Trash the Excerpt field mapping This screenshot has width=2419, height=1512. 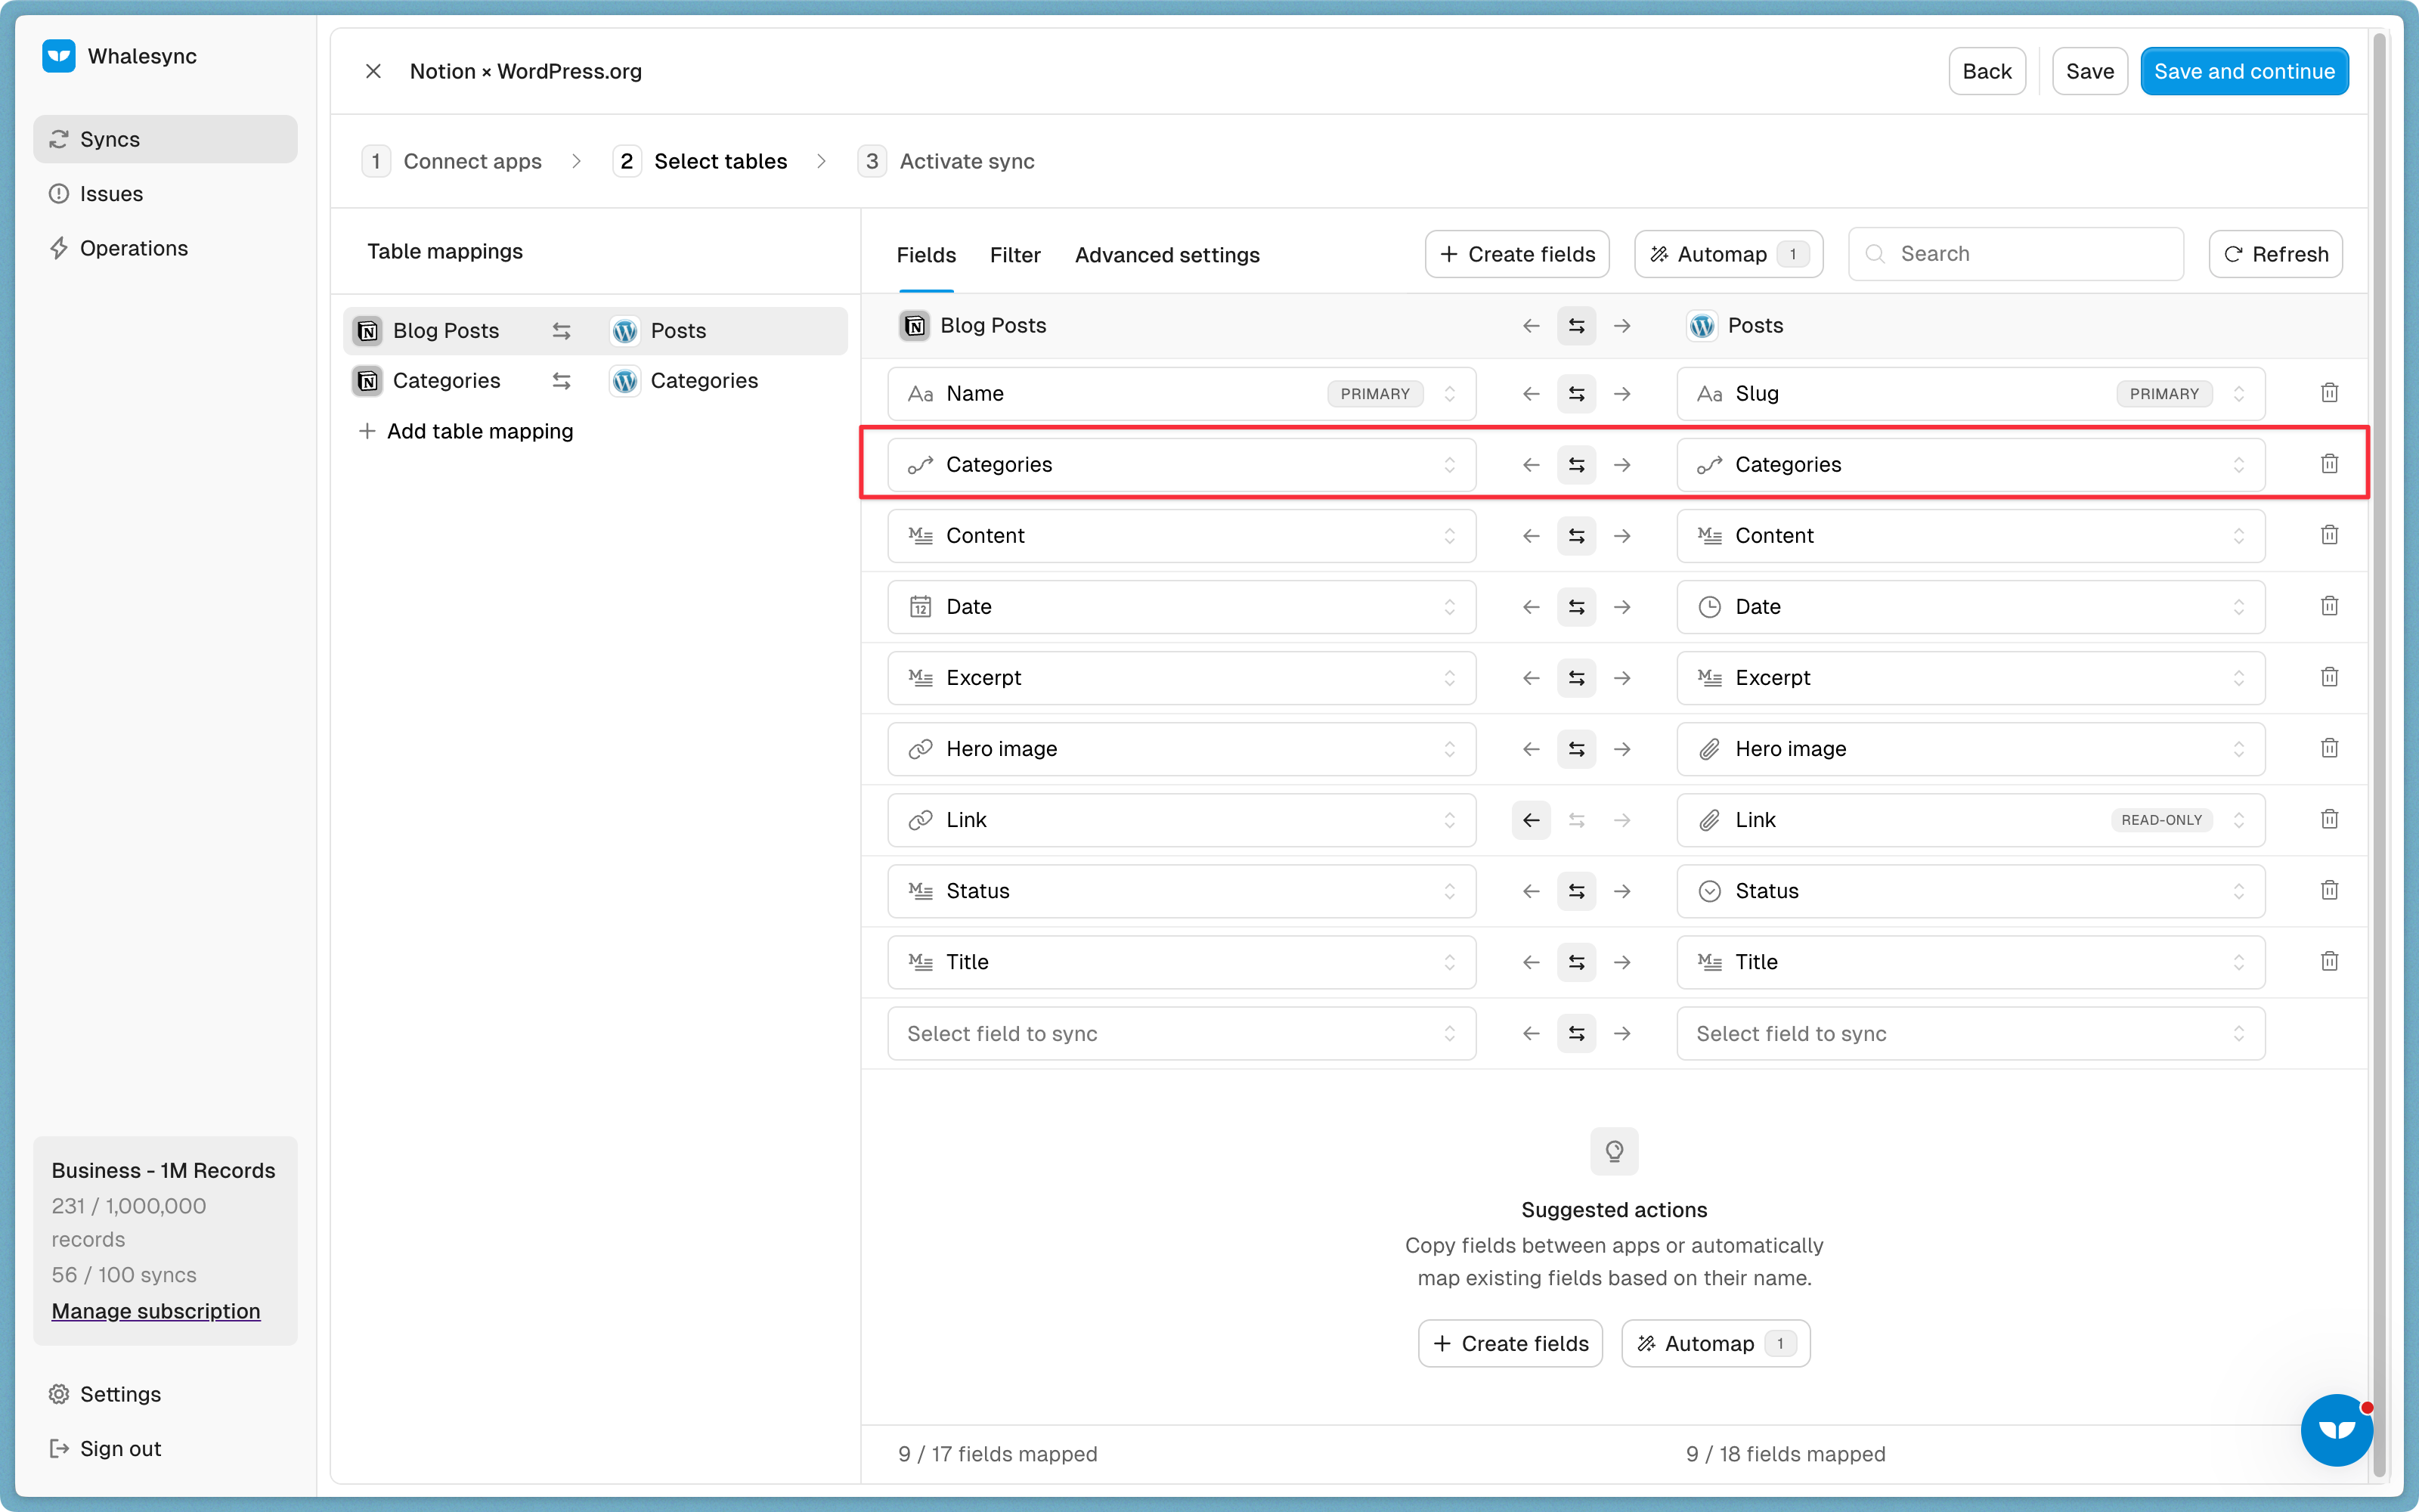tap(2329, 677)
